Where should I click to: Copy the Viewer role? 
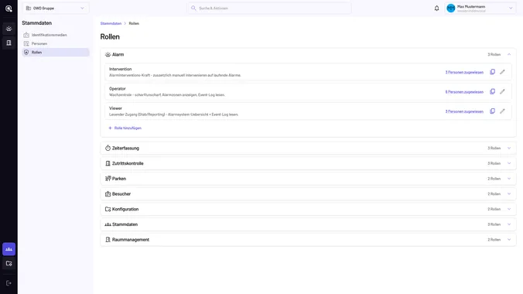(492, 111)
